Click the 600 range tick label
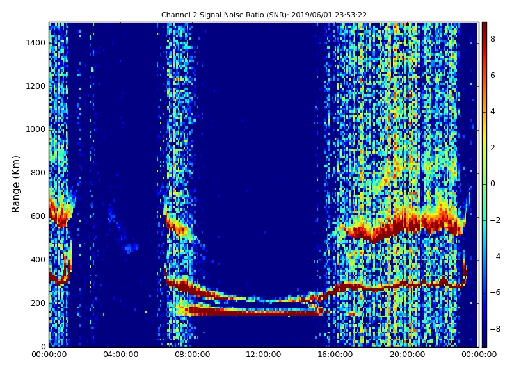Screen dimensions: 512x384 38,216
